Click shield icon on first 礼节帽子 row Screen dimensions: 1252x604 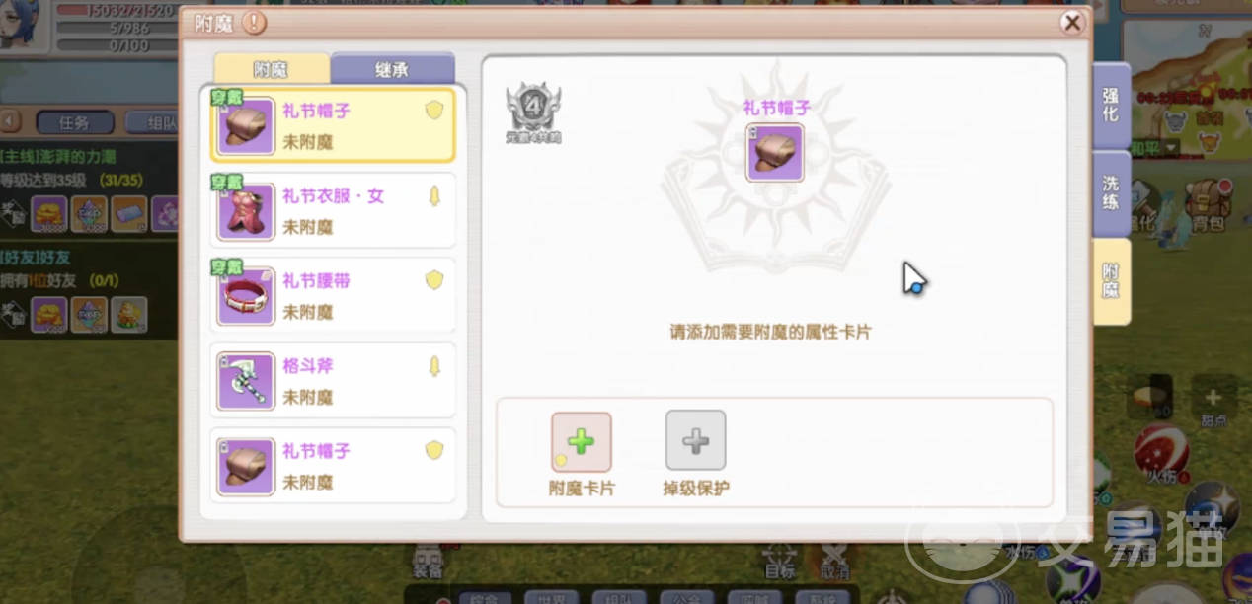pos(434,110)
